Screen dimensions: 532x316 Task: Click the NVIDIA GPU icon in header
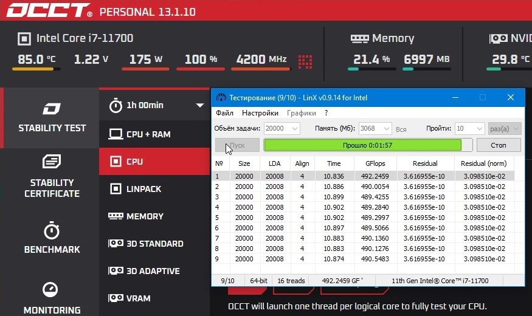point(499,38)
